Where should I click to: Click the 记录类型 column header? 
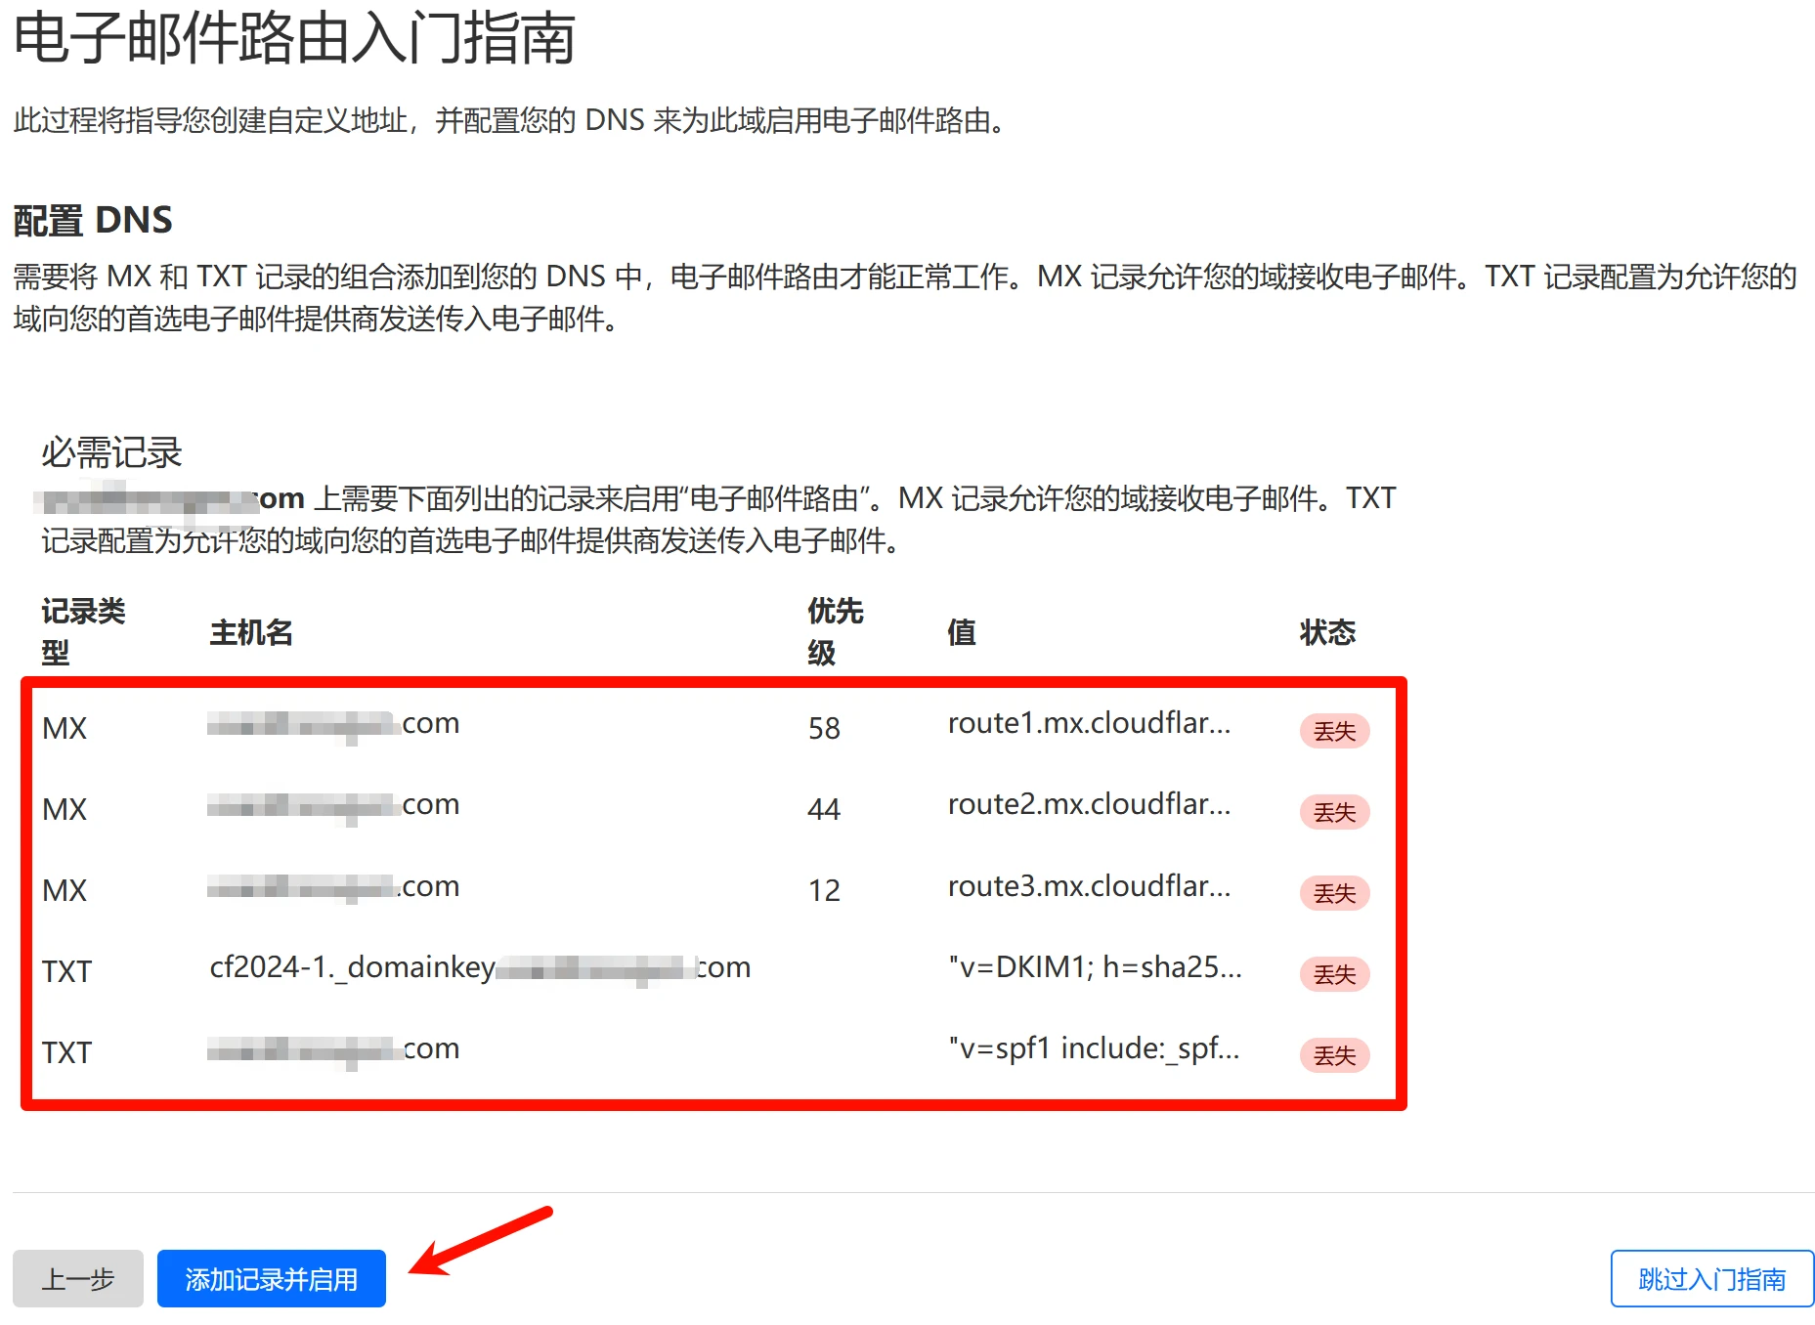[x=83, y=631]
